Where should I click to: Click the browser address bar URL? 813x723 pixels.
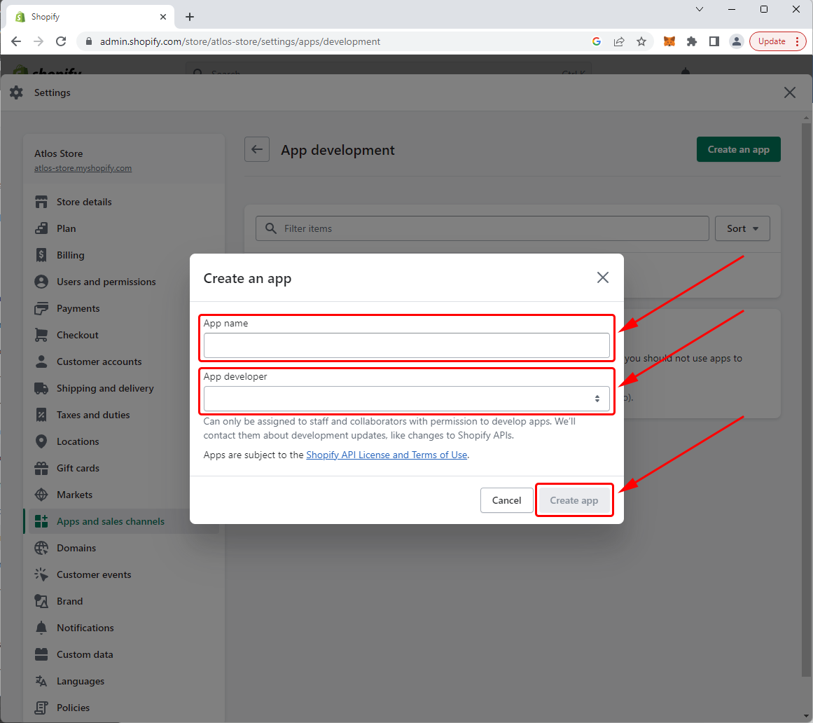click(x=240, y=41)
